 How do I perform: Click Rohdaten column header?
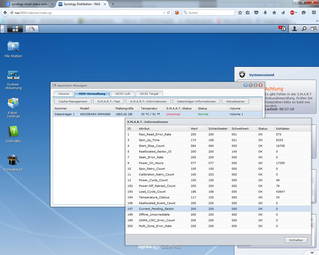point(292,129)
